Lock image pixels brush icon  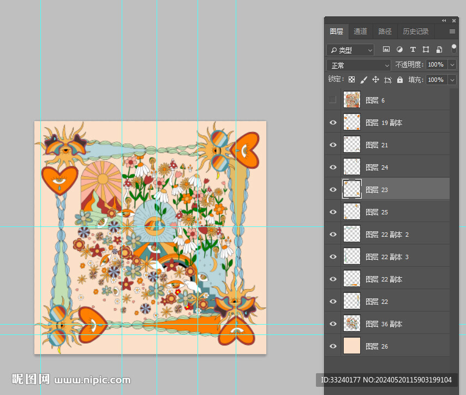pos(363,80)
